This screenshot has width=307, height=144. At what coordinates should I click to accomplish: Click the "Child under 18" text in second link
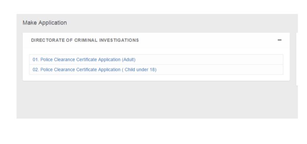point(140,69)
